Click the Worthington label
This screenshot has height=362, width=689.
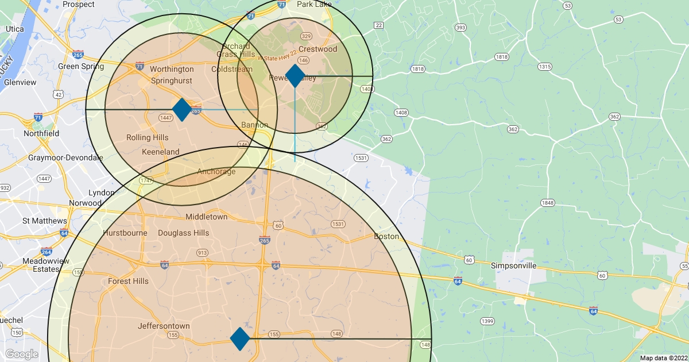[172, 69]
